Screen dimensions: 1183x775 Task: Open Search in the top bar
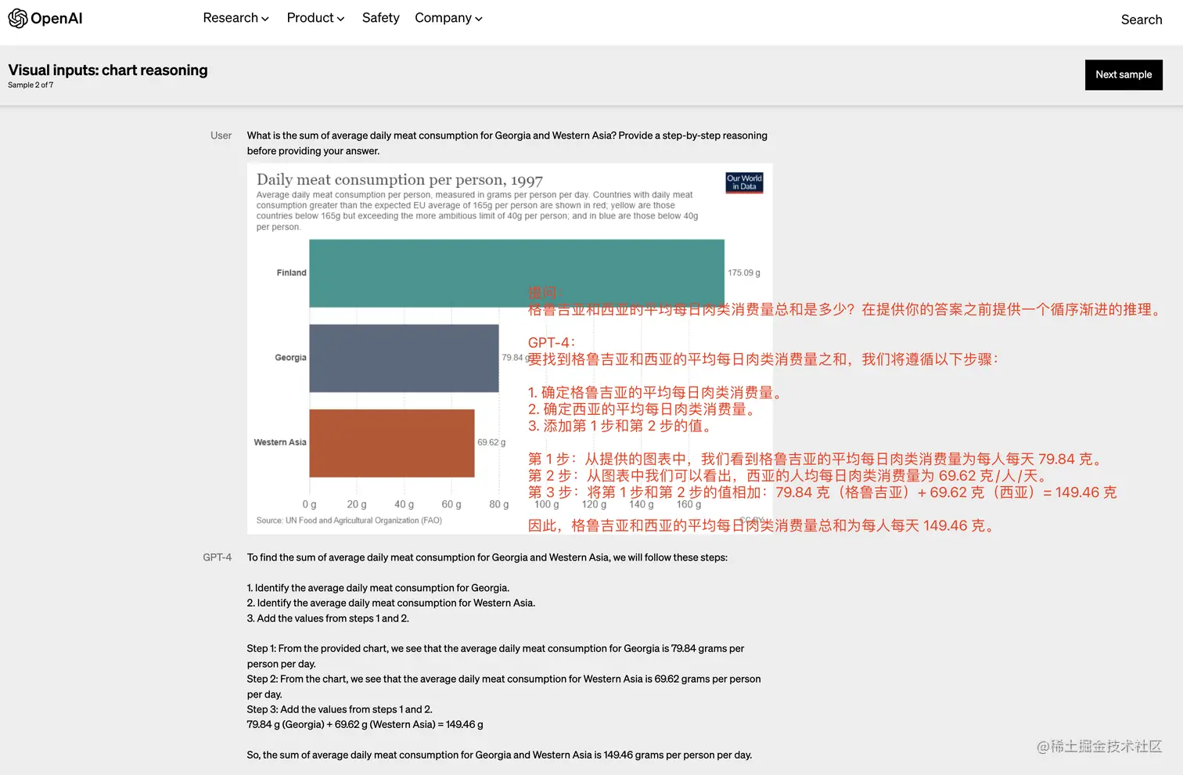pyautogui.click(x=1141, y=20)
